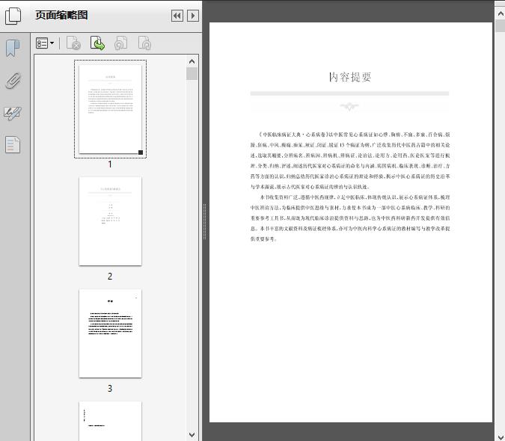The width and height of the screenshot is (505, 441).
Task: Click the thumbnail view-area resize handle on page 1
Action: pyautogui.click(x=141, y=152)
